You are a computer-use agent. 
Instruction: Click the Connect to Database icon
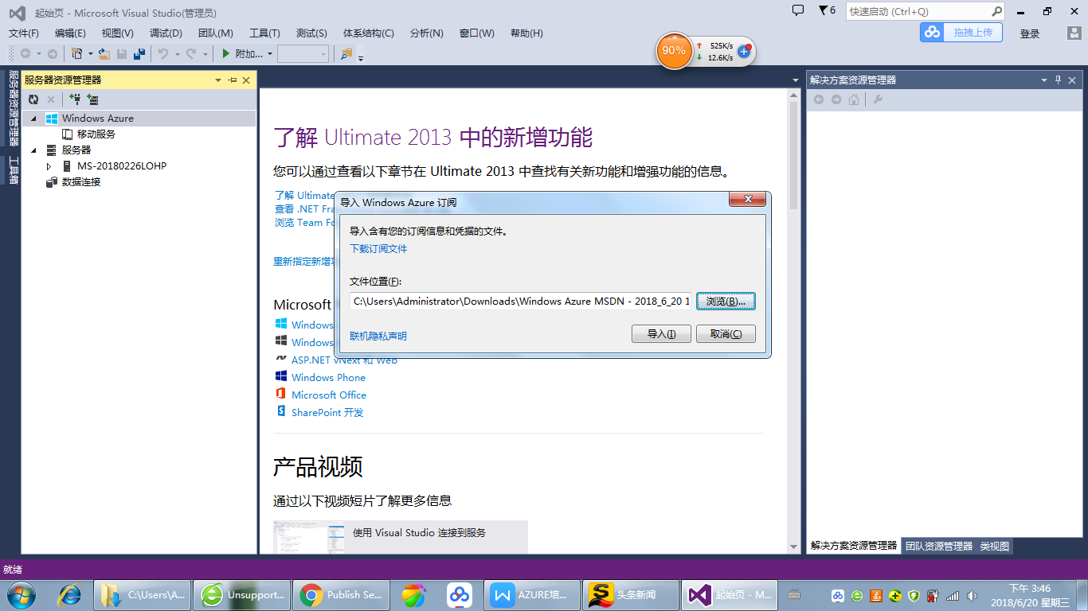(x=75, y=99)
